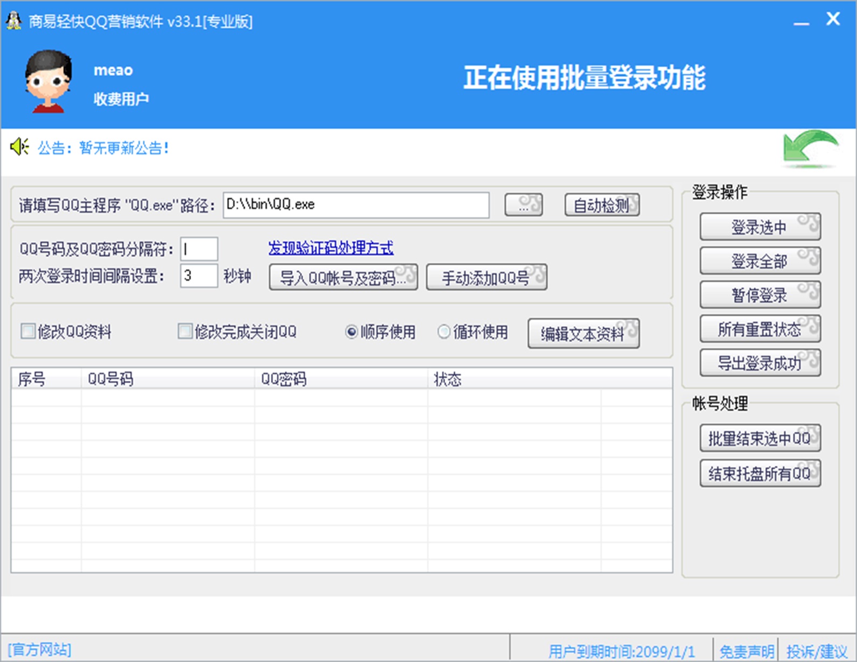The height and width of the screenshot is (662, 857).
Task: Select the 循环使用 radio button
Action: tap(444, 332)
